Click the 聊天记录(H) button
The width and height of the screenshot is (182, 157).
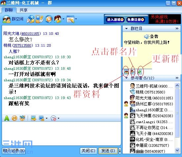click(x=14, y=151)
